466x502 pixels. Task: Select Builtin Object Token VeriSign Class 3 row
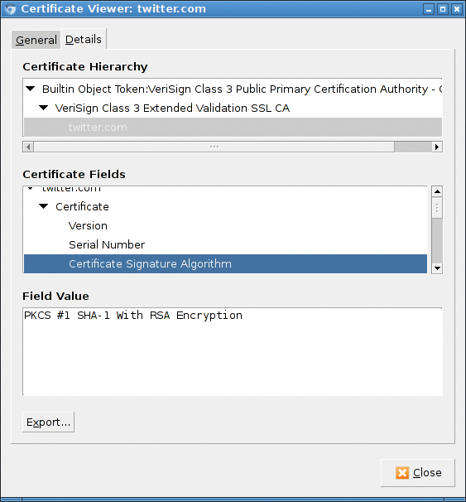click(x=233, y=89)
